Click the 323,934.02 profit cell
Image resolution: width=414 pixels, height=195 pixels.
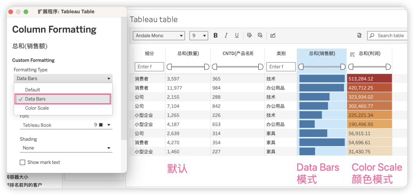370,97
